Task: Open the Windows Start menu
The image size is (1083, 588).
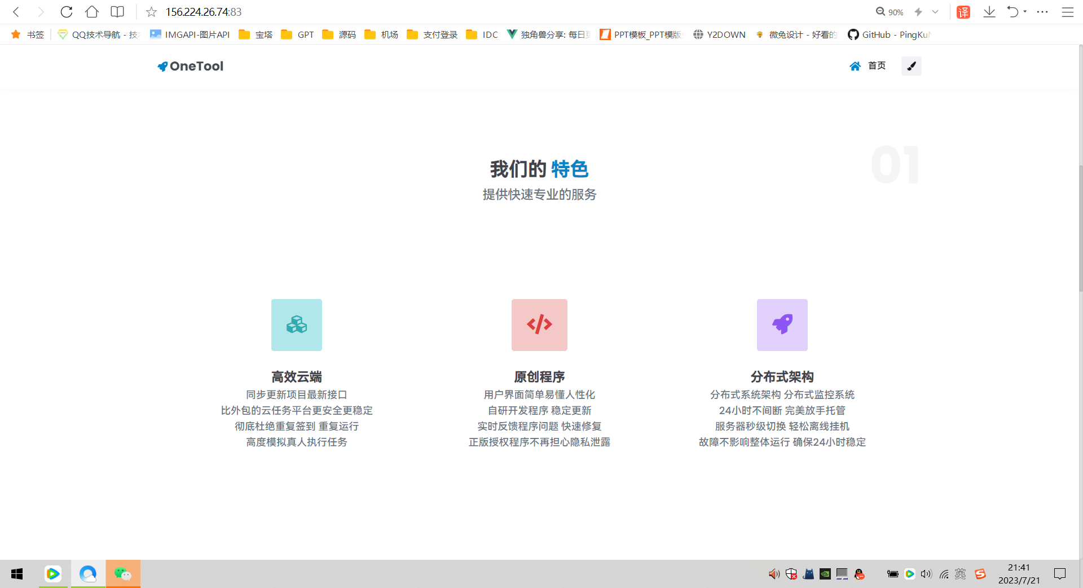Action: pos(17,574)
